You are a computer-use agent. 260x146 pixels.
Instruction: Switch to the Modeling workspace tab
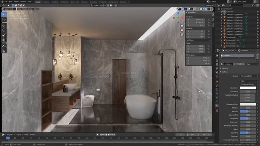46,2
